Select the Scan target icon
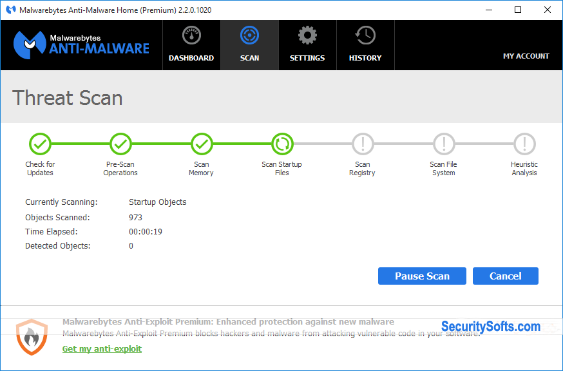Screen dimensions: 563x371 click(x=249, y=35)
